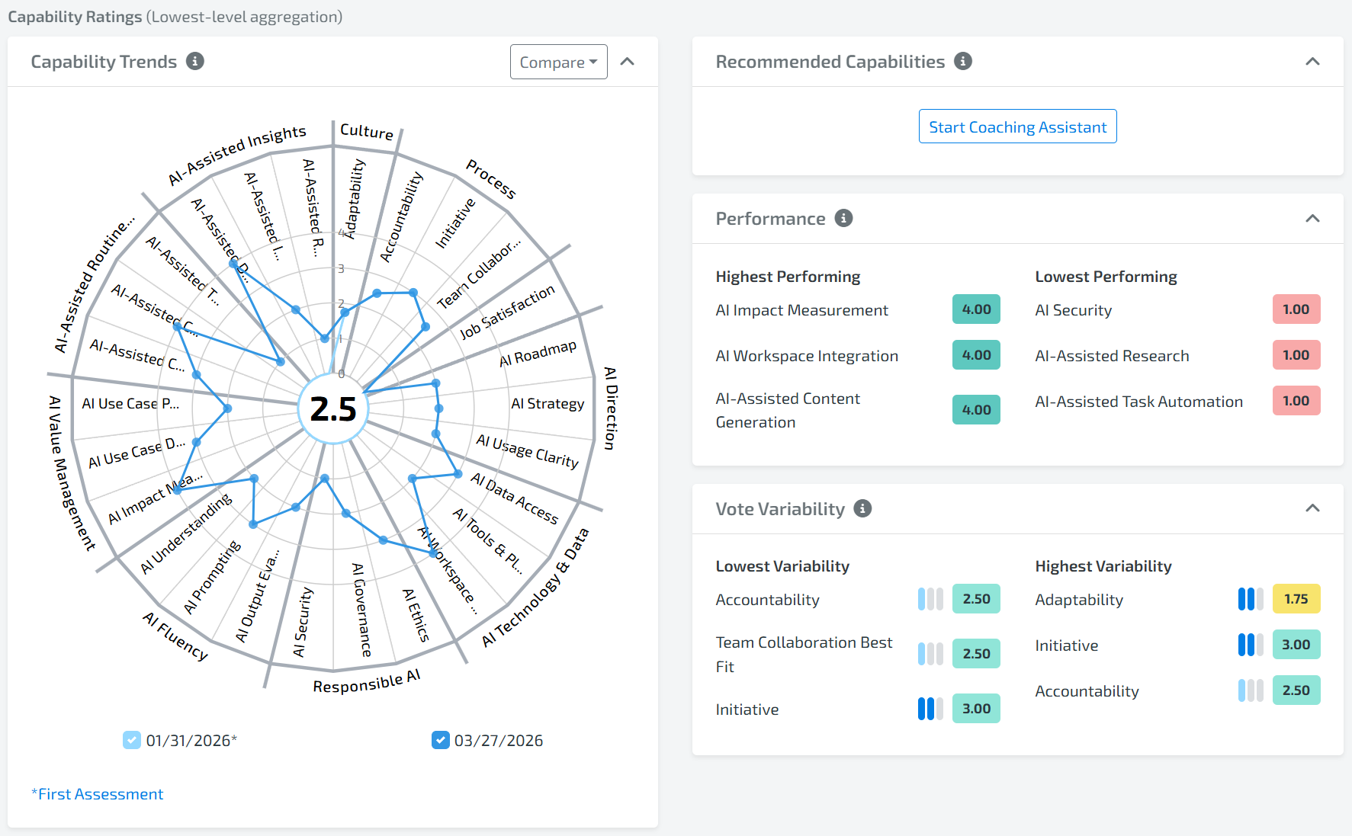Toggle the 03/27/2026 assessment checkbox
Image resolution: width=1352 pixels, height=836 pixels.
coord(440,740)
